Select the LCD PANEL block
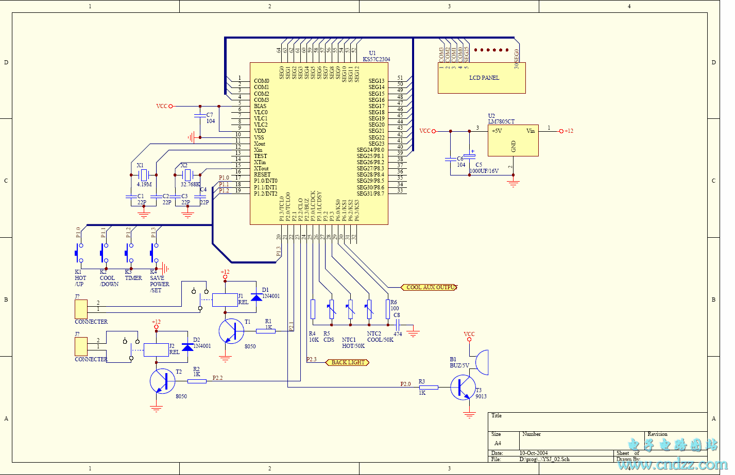This screenshot has width=735, height=475. tap(482, 78)
